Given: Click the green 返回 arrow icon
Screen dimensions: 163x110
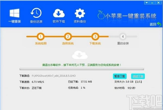Looking at the screenshot, I should pos(159,24).
